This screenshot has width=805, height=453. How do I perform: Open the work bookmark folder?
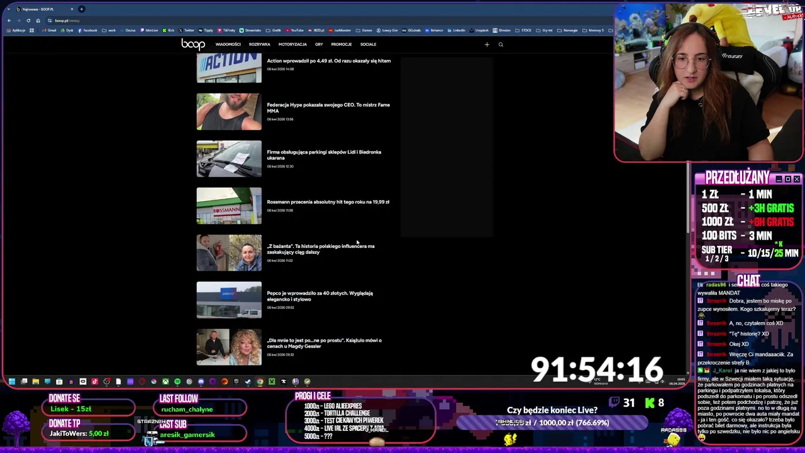point(110,30)
